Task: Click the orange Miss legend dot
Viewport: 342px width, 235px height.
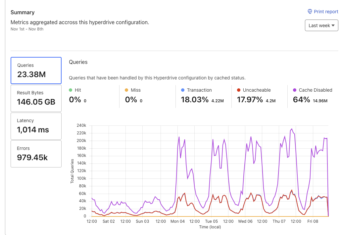Action: click(127, 90)
